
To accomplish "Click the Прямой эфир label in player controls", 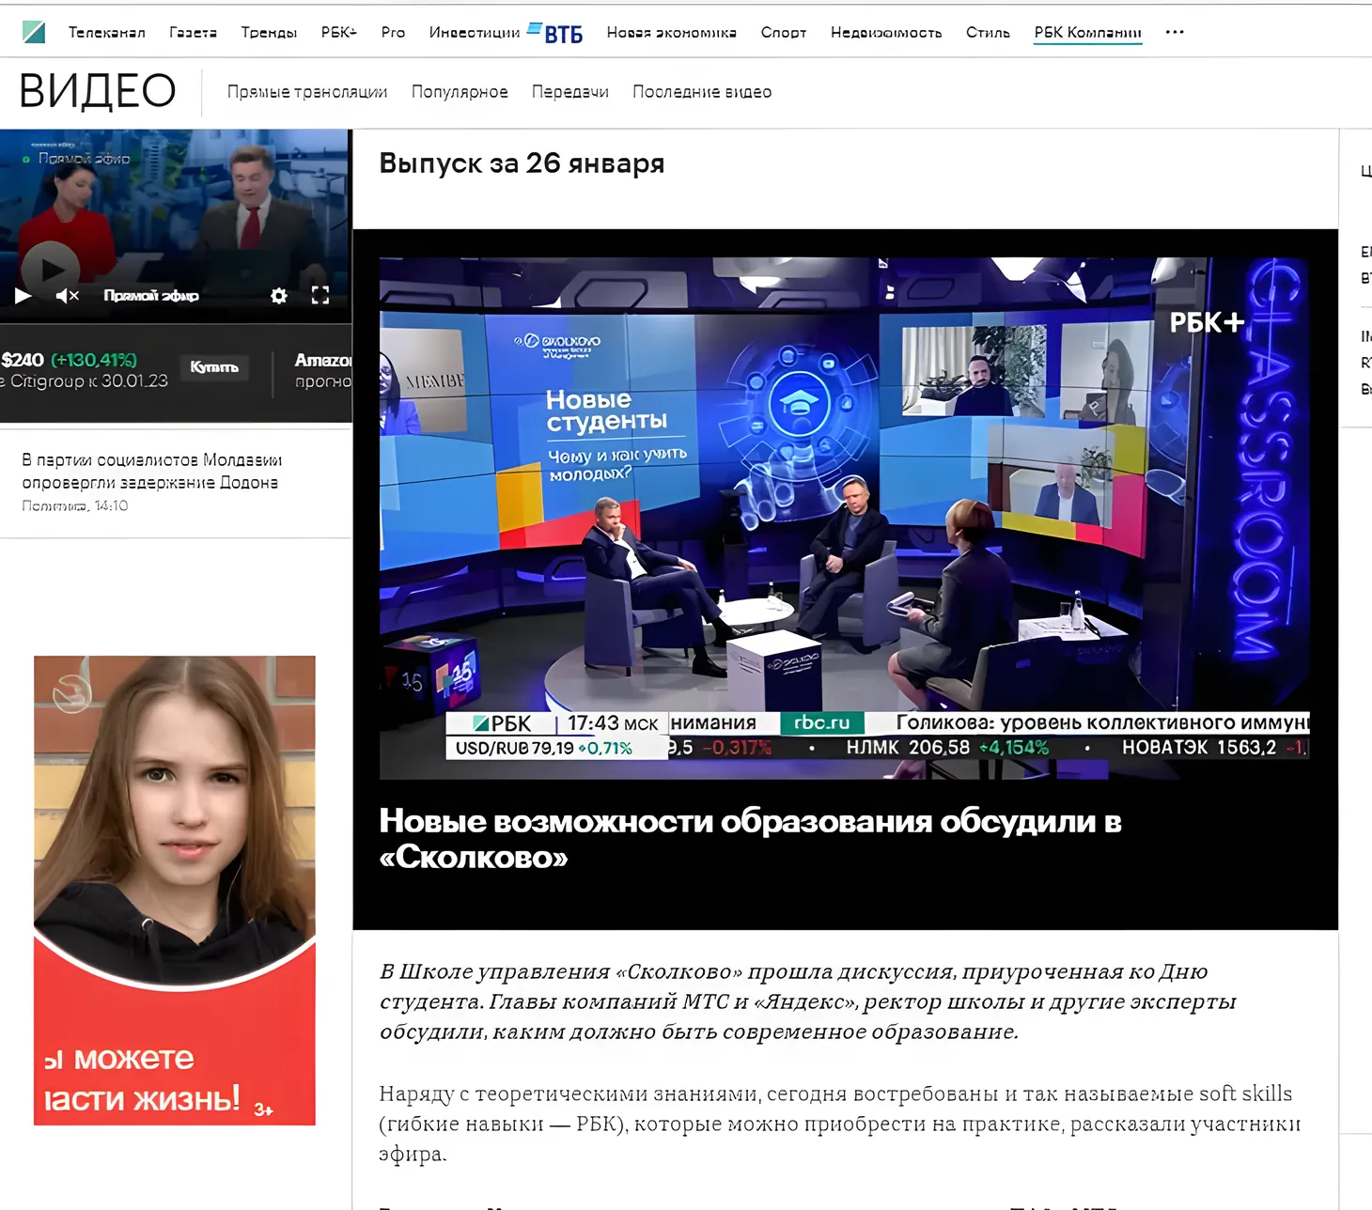I will pyautogui.click(x=151, y=296).
